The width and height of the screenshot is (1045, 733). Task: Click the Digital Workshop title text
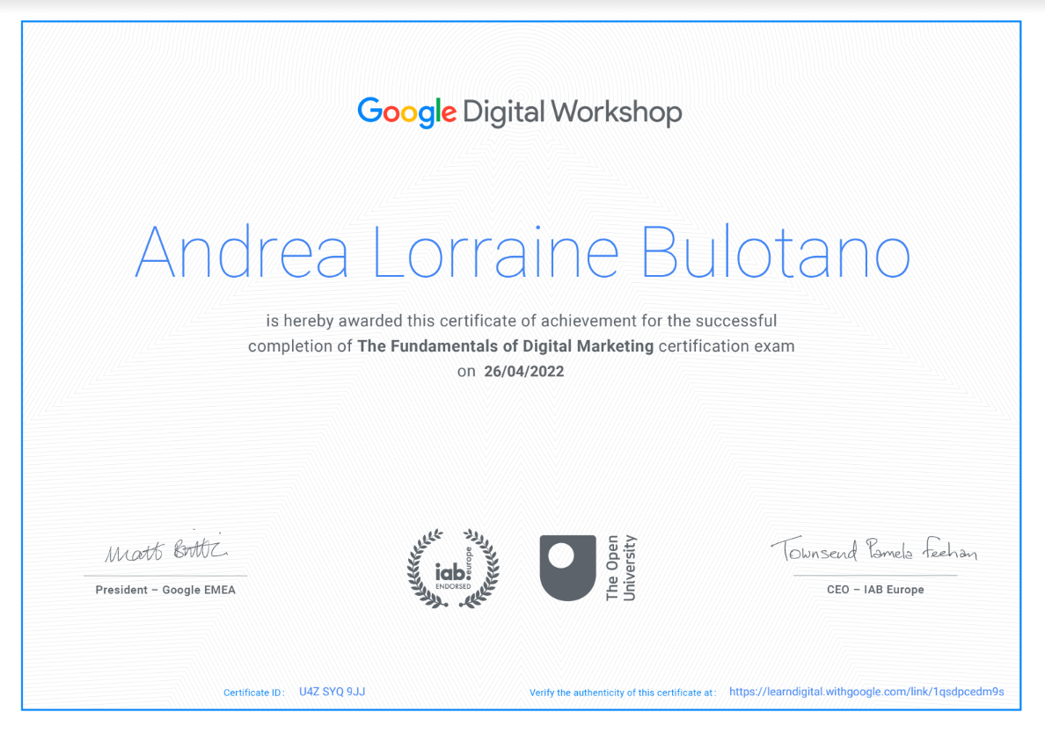(571, 112)
